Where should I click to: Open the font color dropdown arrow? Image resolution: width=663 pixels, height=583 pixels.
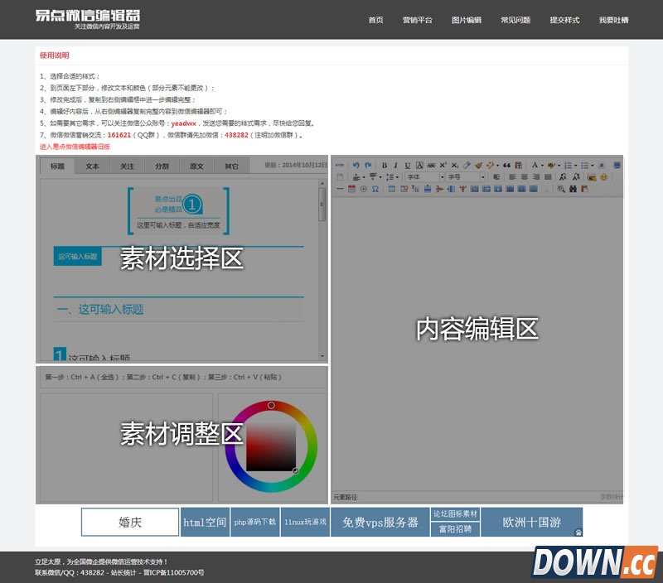(542, 167)
